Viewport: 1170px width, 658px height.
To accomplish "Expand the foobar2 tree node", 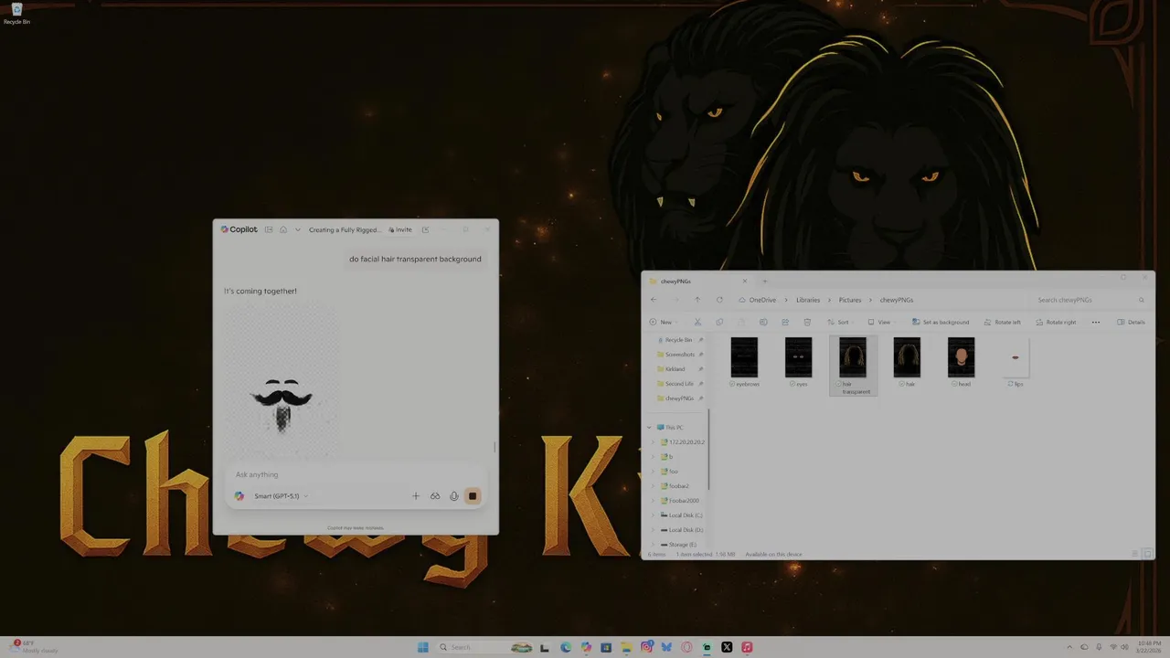I will point(654,486).
